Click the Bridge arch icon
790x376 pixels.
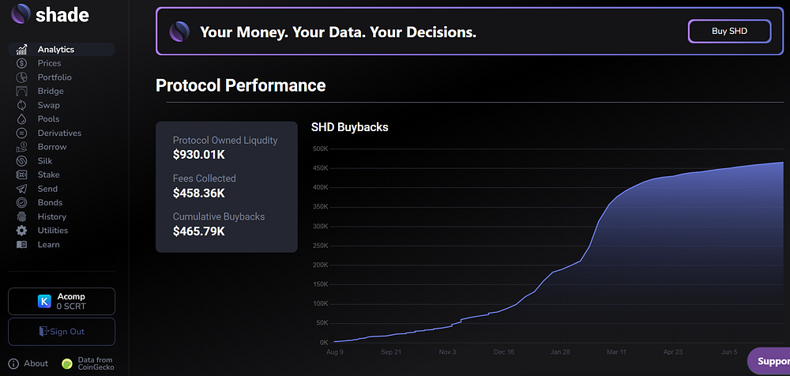tap(21, 91)
